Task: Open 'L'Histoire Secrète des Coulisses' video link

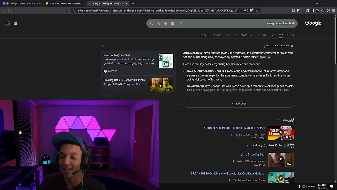Action: pos(227,174)
